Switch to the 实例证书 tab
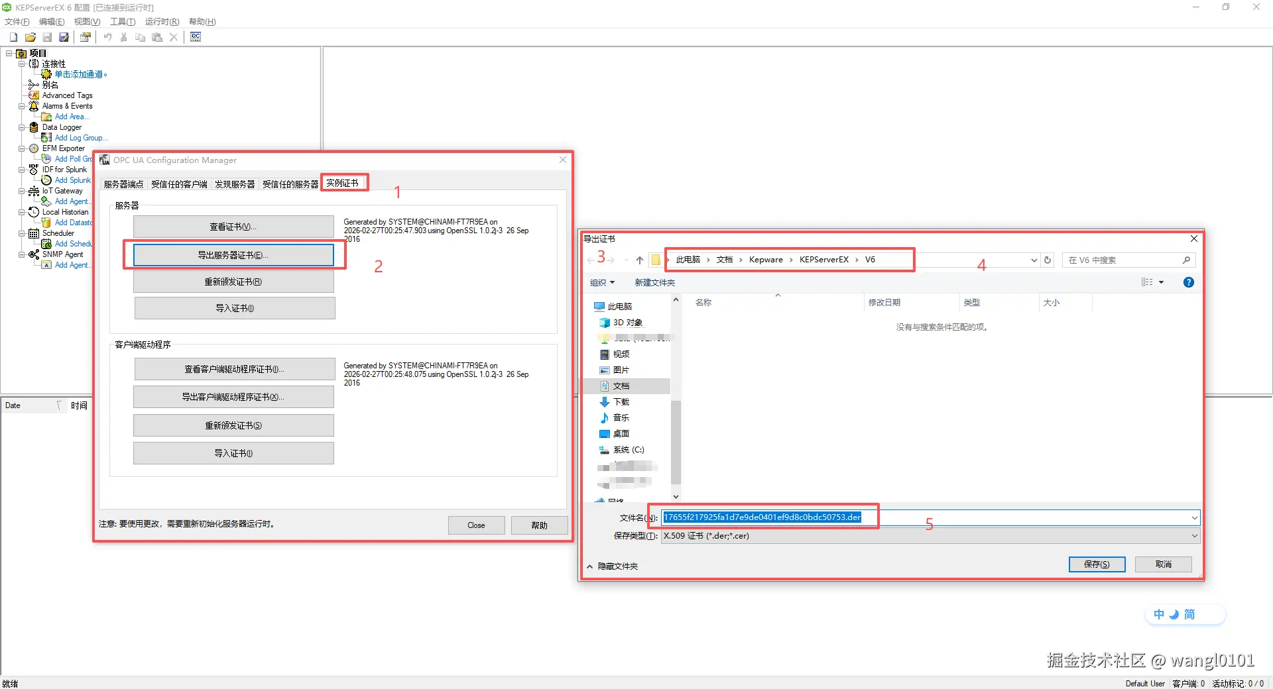This screenshot has height=689, width=1273. click(343, 183)
